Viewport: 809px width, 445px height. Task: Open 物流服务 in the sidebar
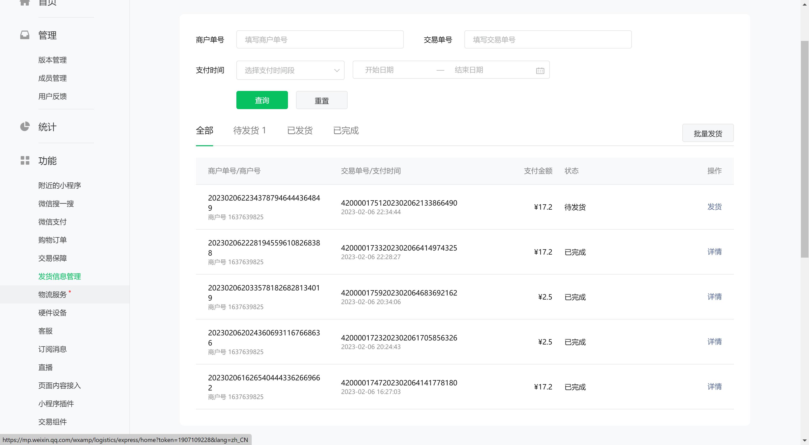click(52, 295)
